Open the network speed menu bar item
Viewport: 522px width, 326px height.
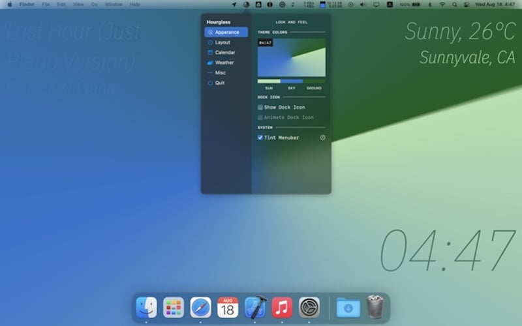[309, 5]
